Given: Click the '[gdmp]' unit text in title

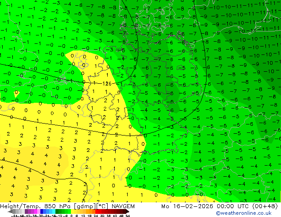Looking at the screenshot, I should click(x=85, y=206).
